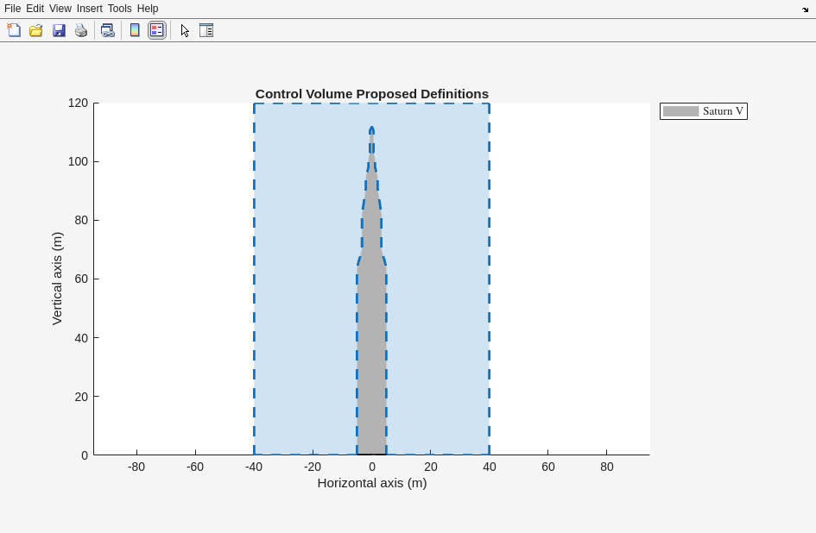Select the 'Horizontal axis (m)' label
This screenshot has width=816, height=533.
tap(371, 483)
